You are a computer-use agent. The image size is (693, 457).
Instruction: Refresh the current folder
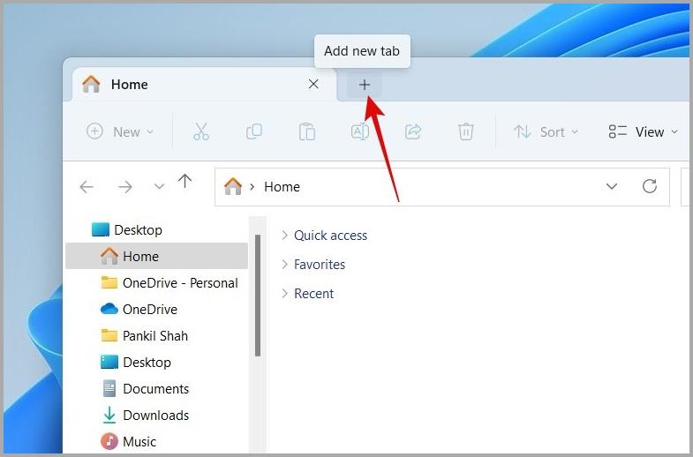(x=650, y=186)
